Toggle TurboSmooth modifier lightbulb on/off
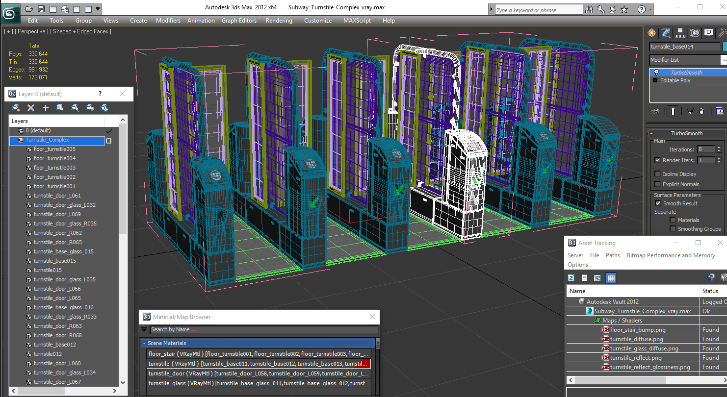This screenshot has width=727, height=397. (x=656, y=72)
